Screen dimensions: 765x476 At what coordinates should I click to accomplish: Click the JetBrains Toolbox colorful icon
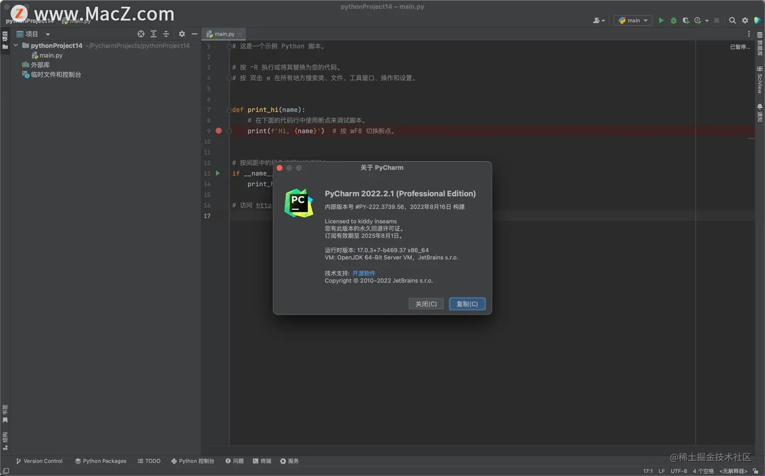coord(757,20)
